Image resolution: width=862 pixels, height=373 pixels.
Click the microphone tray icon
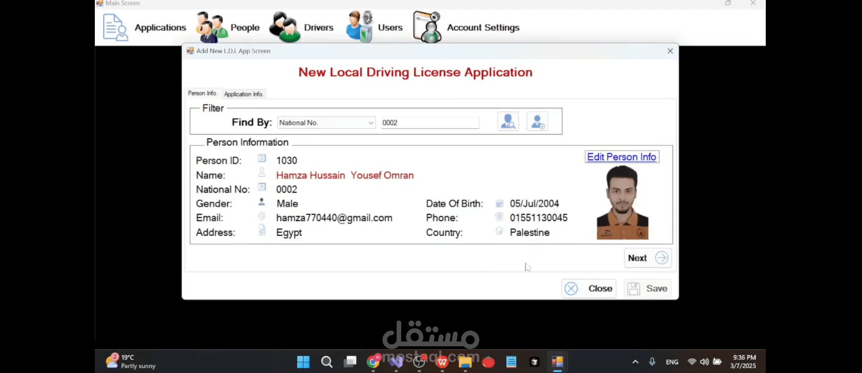coord(652,362)
